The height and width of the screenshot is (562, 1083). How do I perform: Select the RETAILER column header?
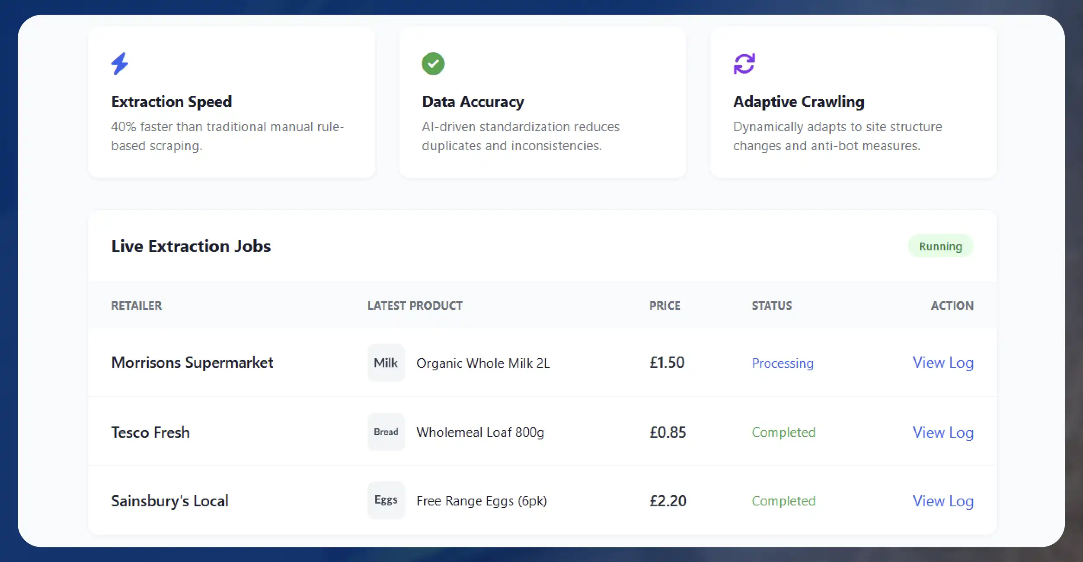tap(136, 306)
